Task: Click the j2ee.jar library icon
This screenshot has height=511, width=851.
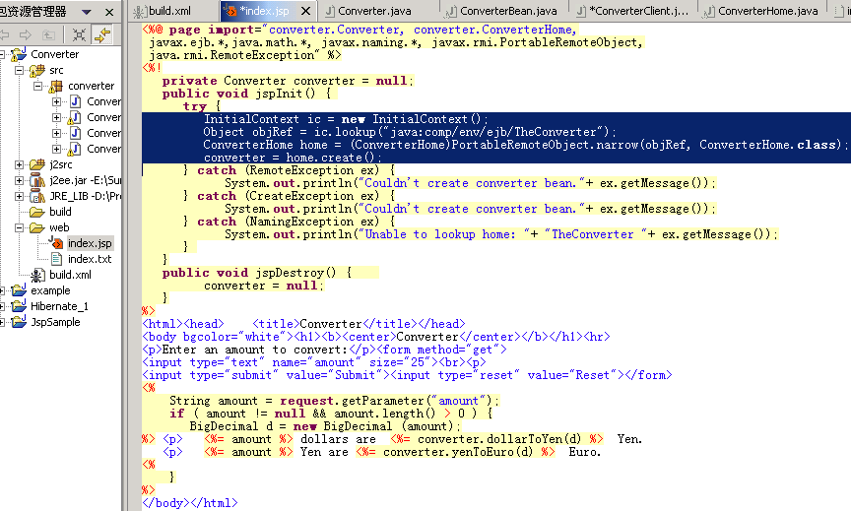Action: 36,180
